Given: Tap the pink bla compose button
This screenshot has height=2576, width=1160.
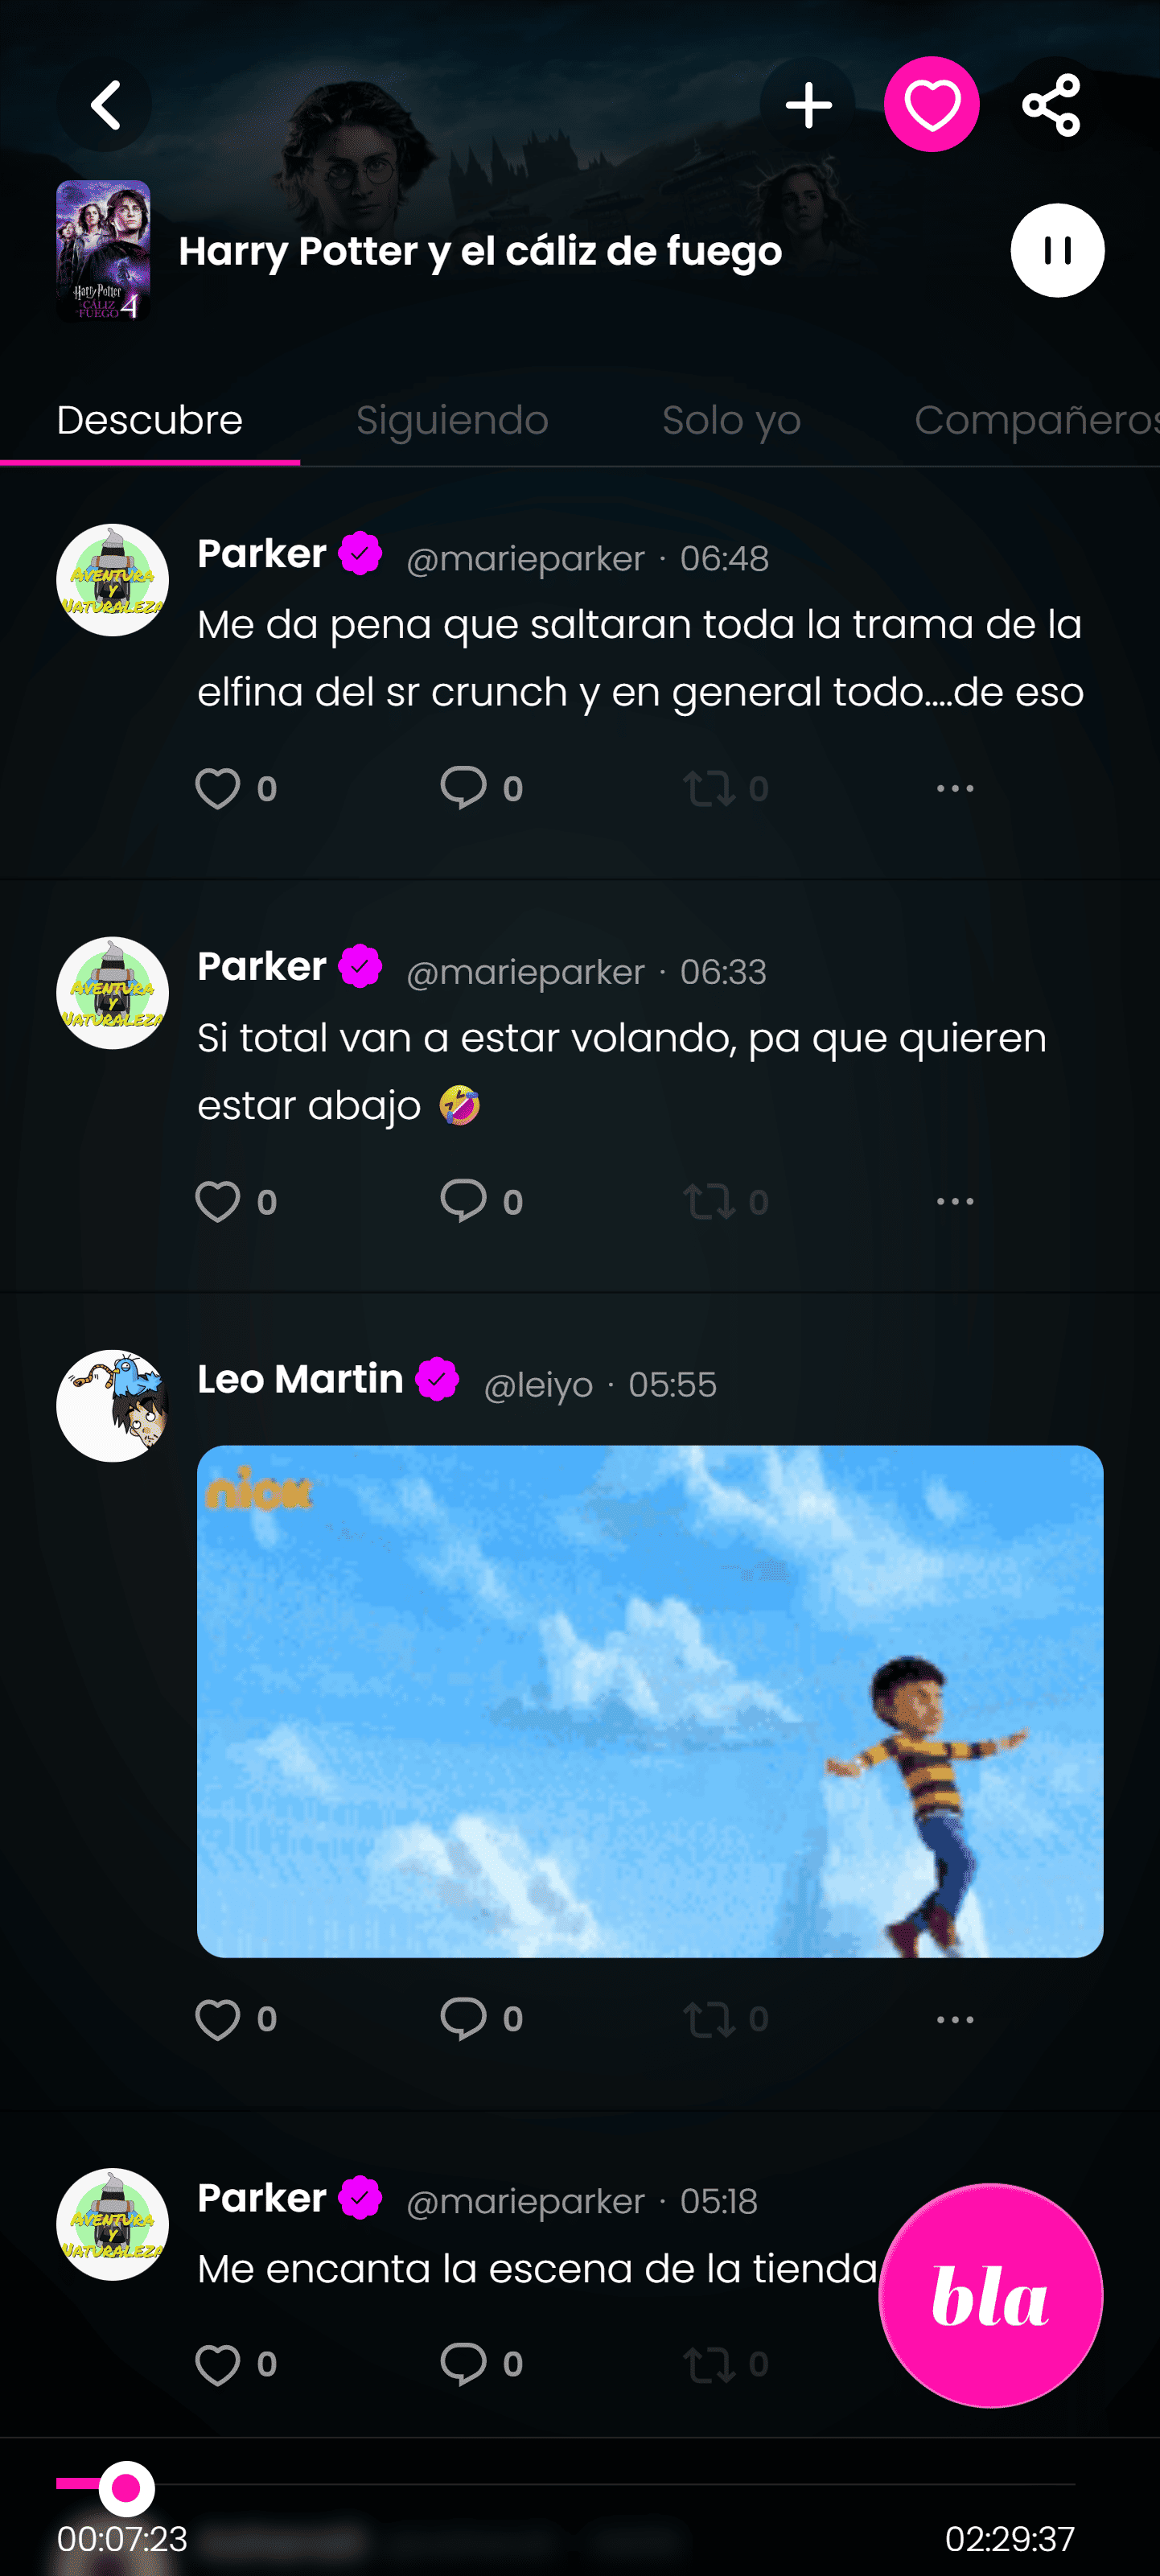Looking at the screenshot, I should coord(990,2296).
